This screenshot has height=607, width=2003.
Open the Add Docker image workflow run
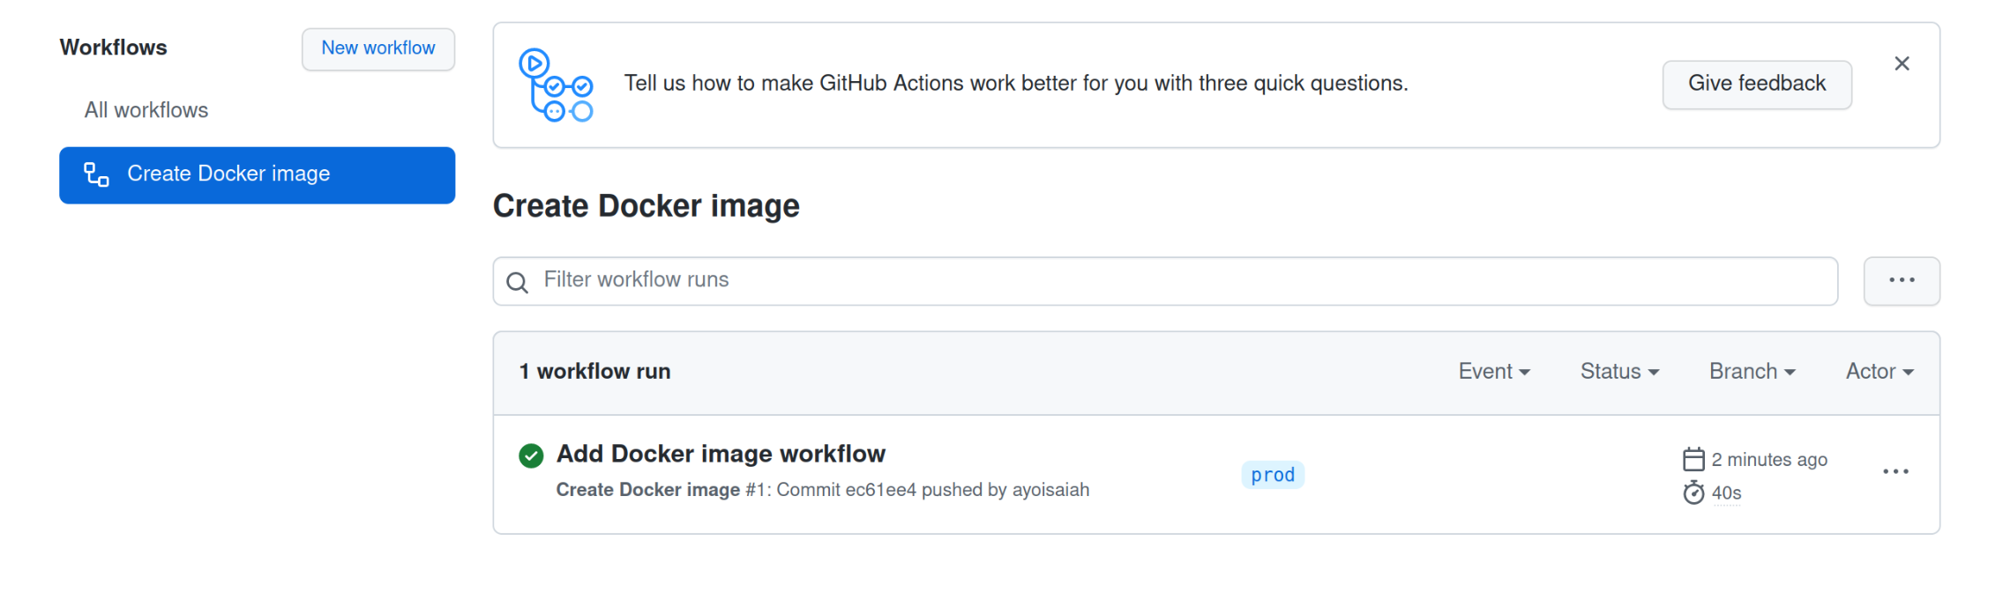(x=721, y=454)
